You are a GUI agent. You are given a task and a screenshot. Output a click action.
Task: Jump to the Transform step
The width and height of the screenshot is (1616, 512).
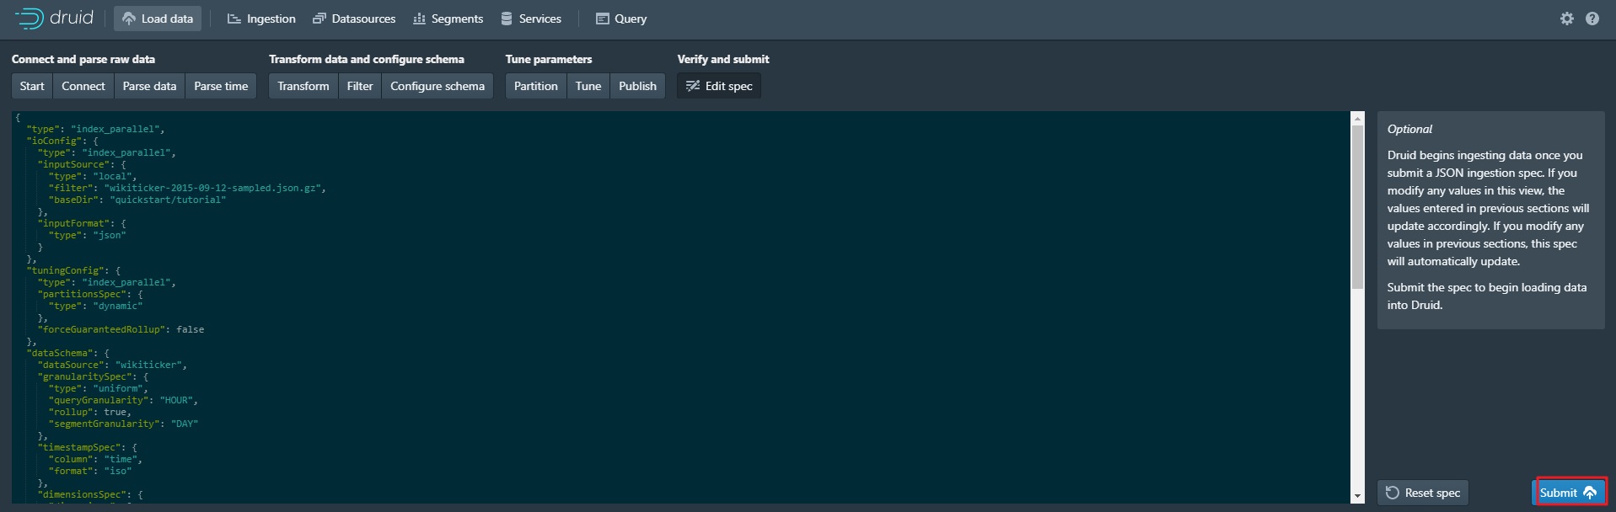[x=303, y=86]
